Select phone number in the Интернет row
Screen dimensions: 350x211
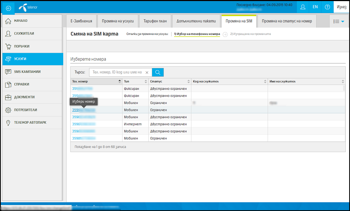pos(84,124)
